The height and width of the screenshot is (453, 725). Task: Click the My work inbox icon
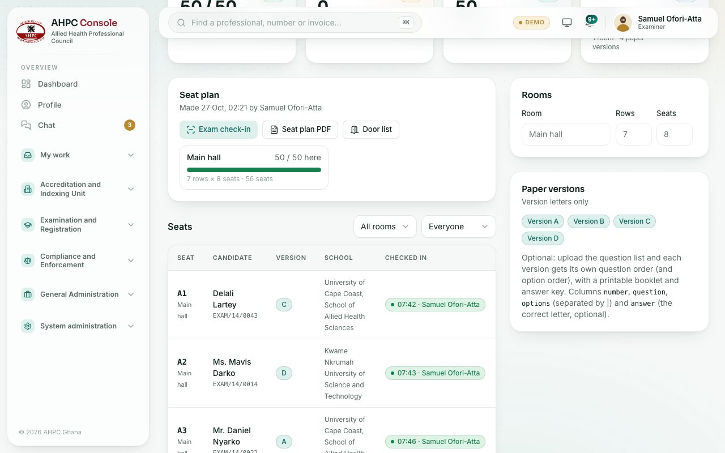[x=28, y=155]
